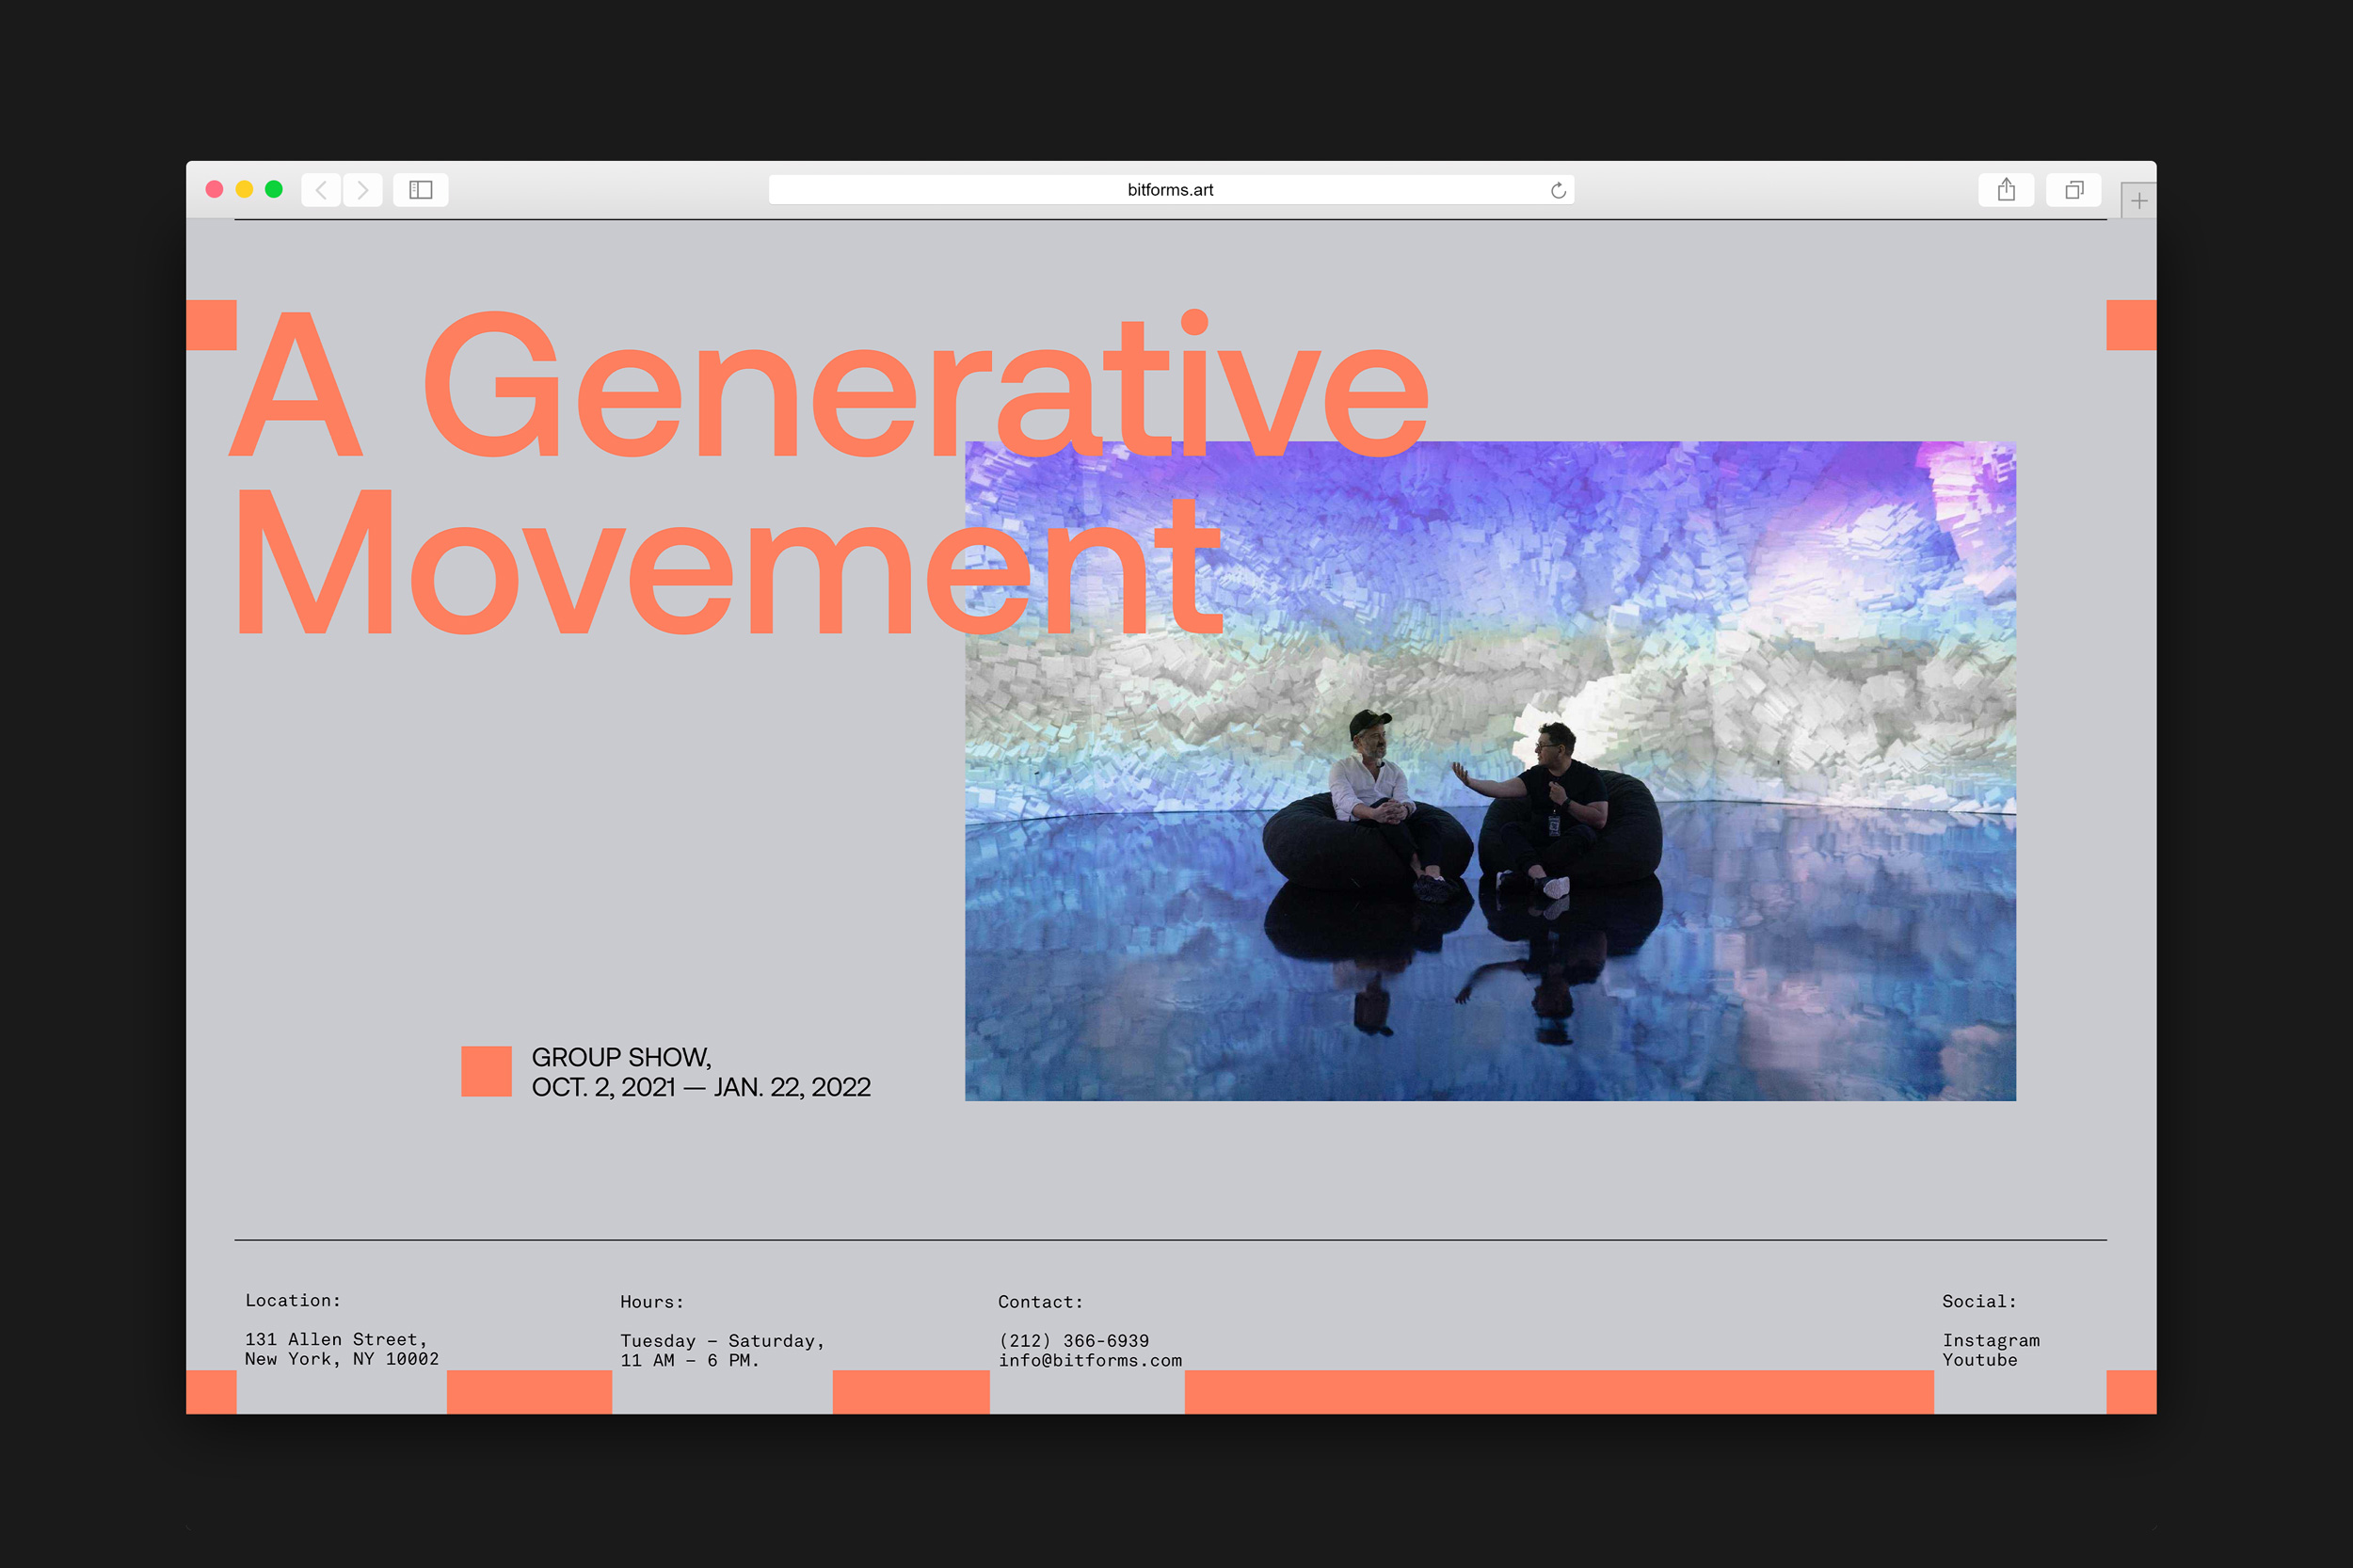
Task: Open the Instagram social link
Action: 1991,1340
